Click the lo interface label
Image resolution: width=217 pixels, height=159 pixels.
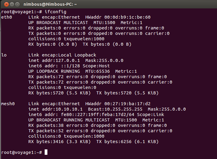(x=4, y=55)
